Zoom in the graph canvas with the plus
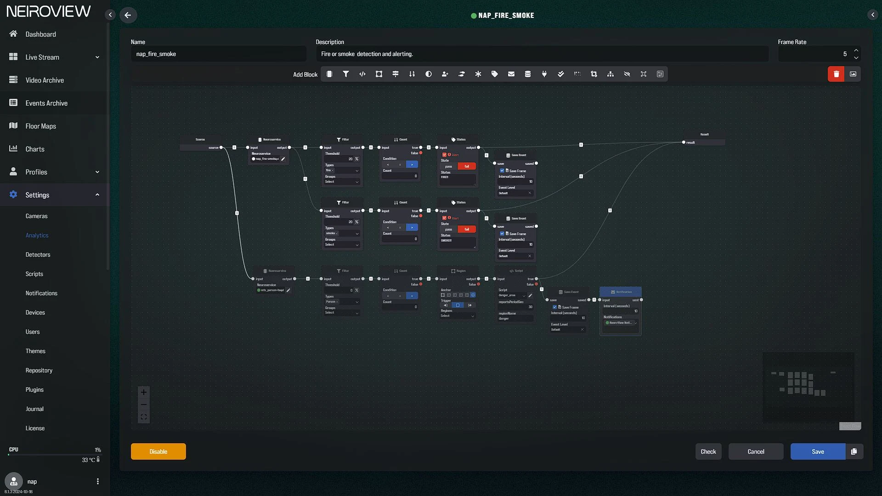 144,392
